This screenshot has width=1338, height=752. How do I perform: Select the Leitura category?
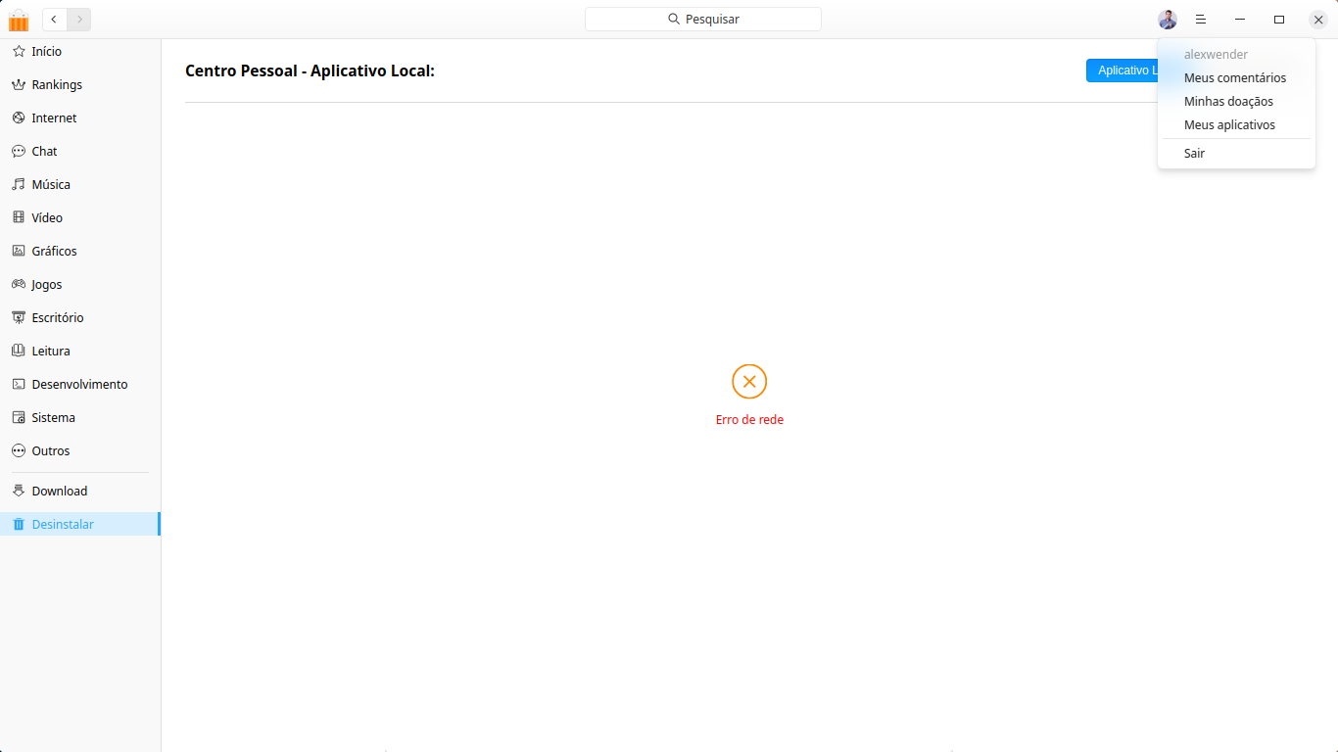point(50,351)
